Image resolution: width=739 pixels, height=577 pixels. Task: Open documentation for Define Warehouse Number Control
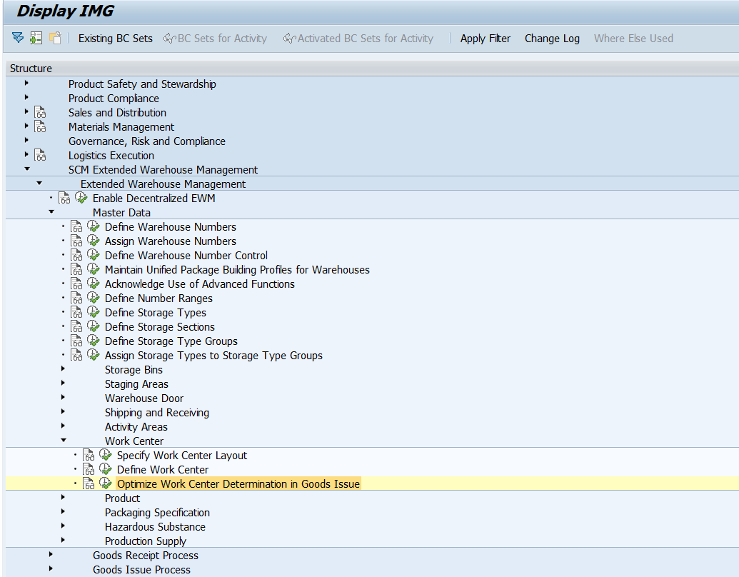pos(77,255)
